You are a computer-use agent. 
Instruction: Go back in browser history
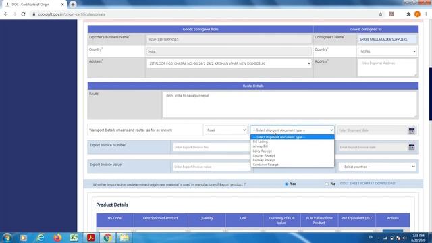click(x=6, y=14)
